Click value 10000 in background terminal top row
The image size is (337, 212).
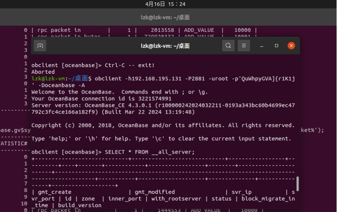242,30
